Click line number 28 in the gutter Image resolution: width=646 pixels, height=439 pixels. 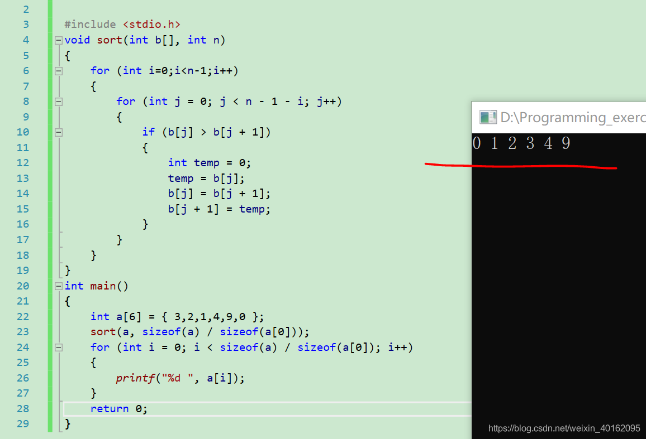pyautogui.click(x=23, y=409)
